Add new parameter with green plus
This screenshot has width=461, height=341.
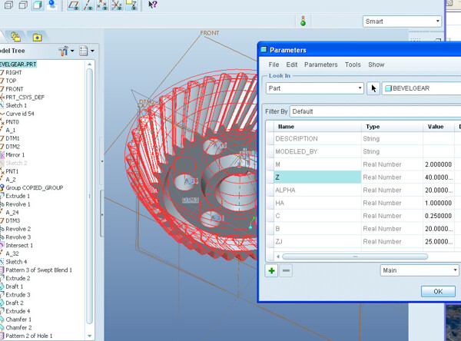(271, 270)
